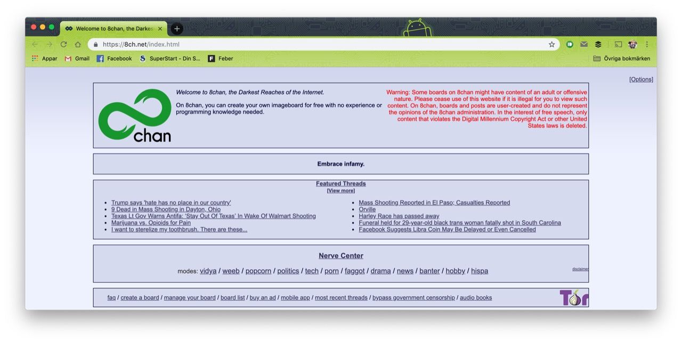Open the El Paso Mass Shooting Reported thread
The height and width of the screenshot is (343, 682).
coord(434,203)
